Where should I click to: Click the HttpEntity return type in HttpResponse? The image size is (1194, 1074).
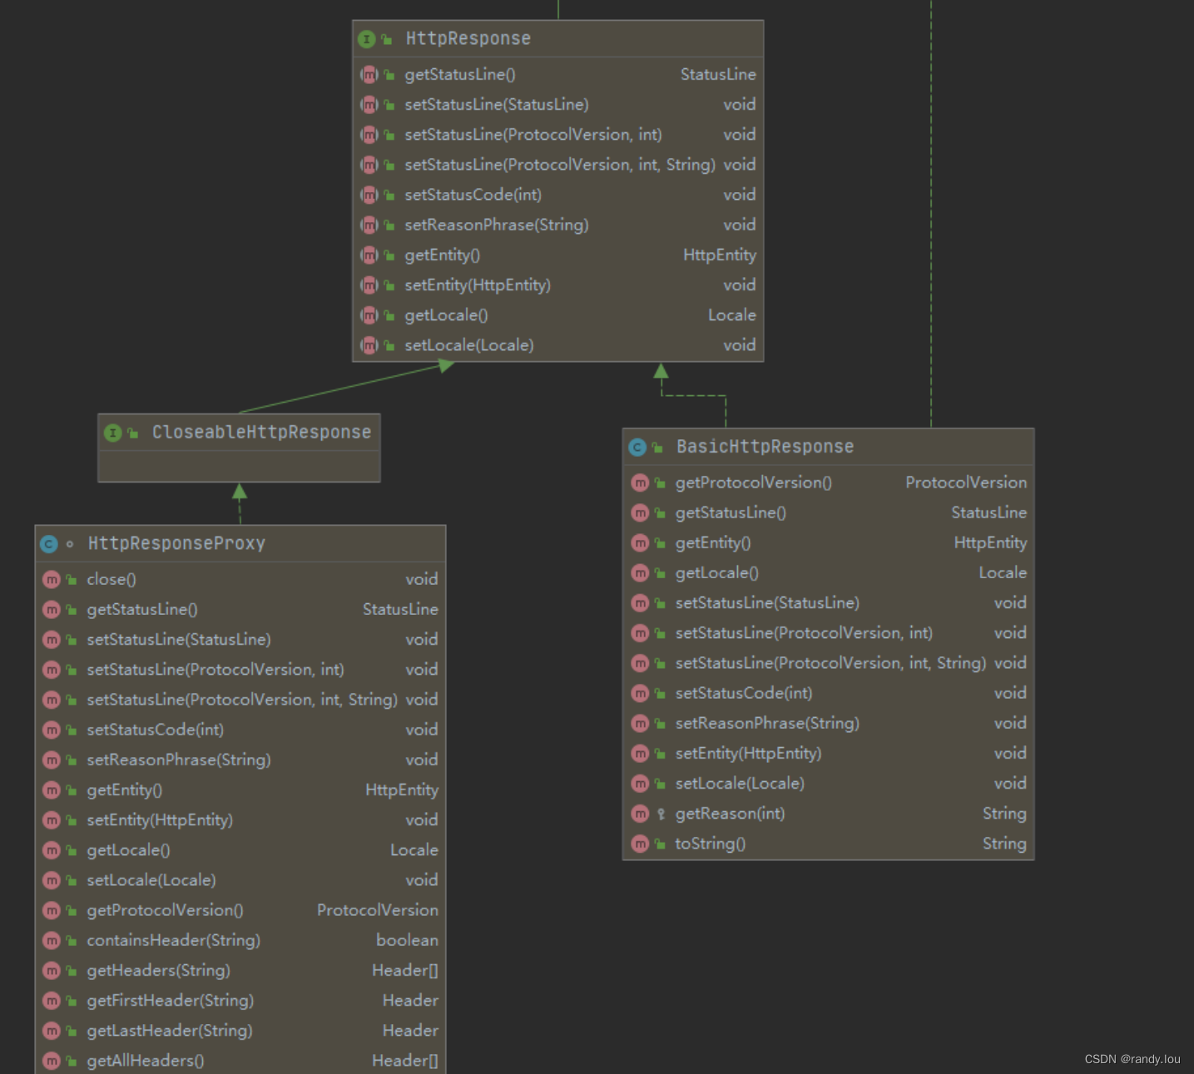click(720, 255)
